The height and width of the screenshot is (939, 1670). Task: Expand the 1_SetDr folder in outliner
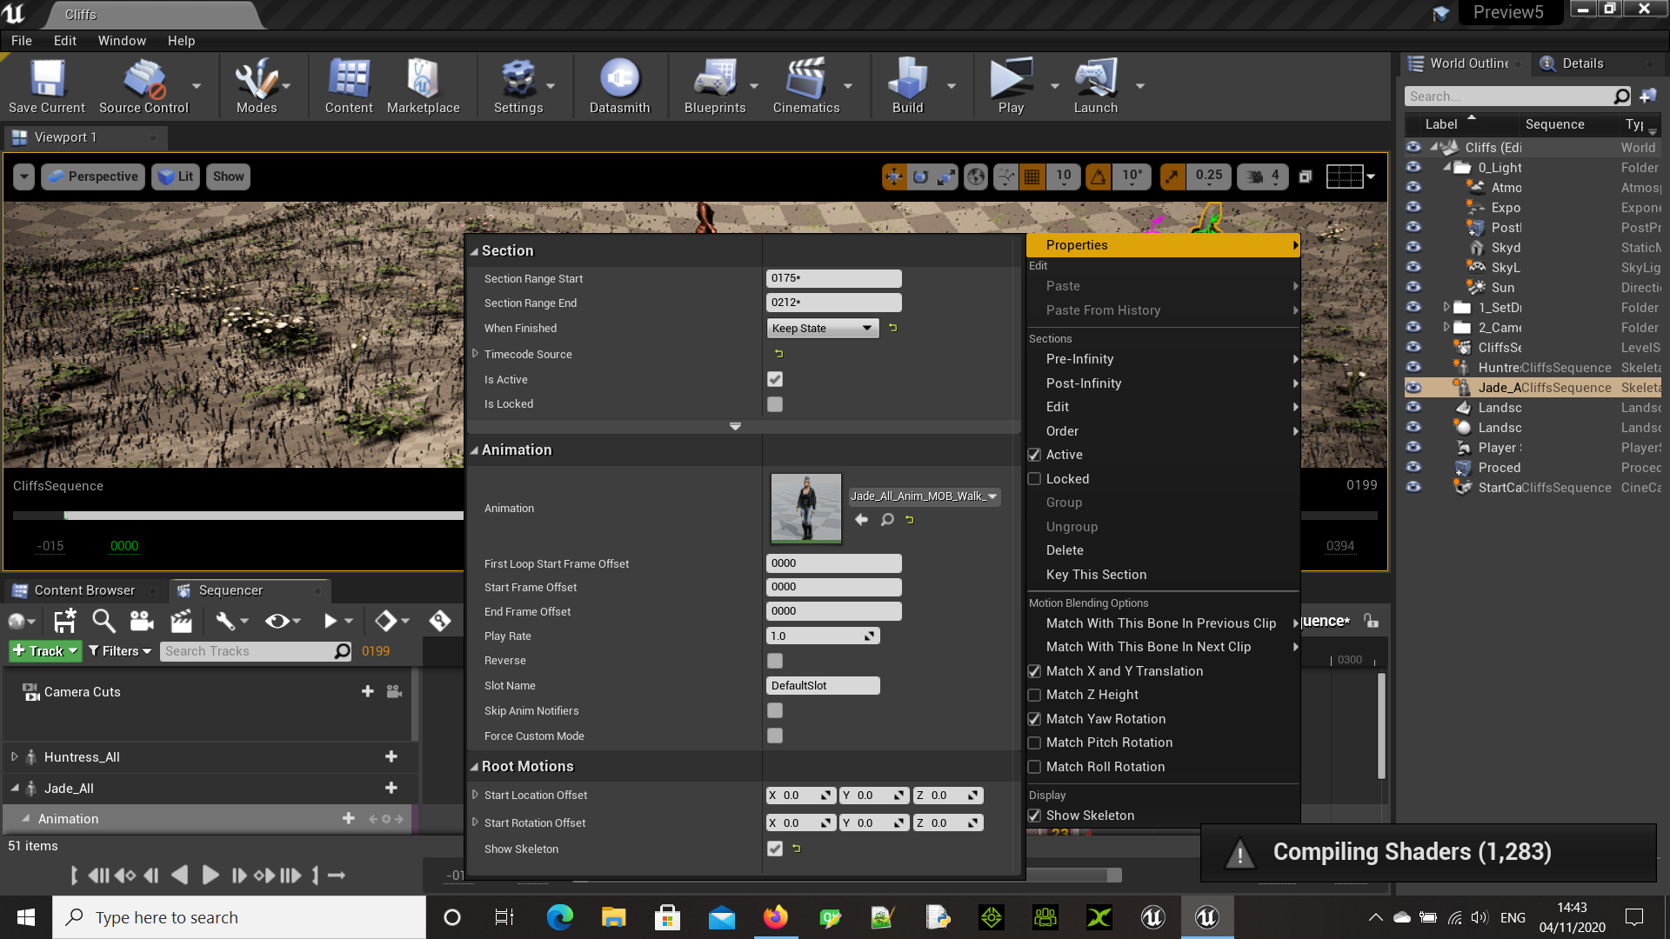click(x=1446, y=307)
